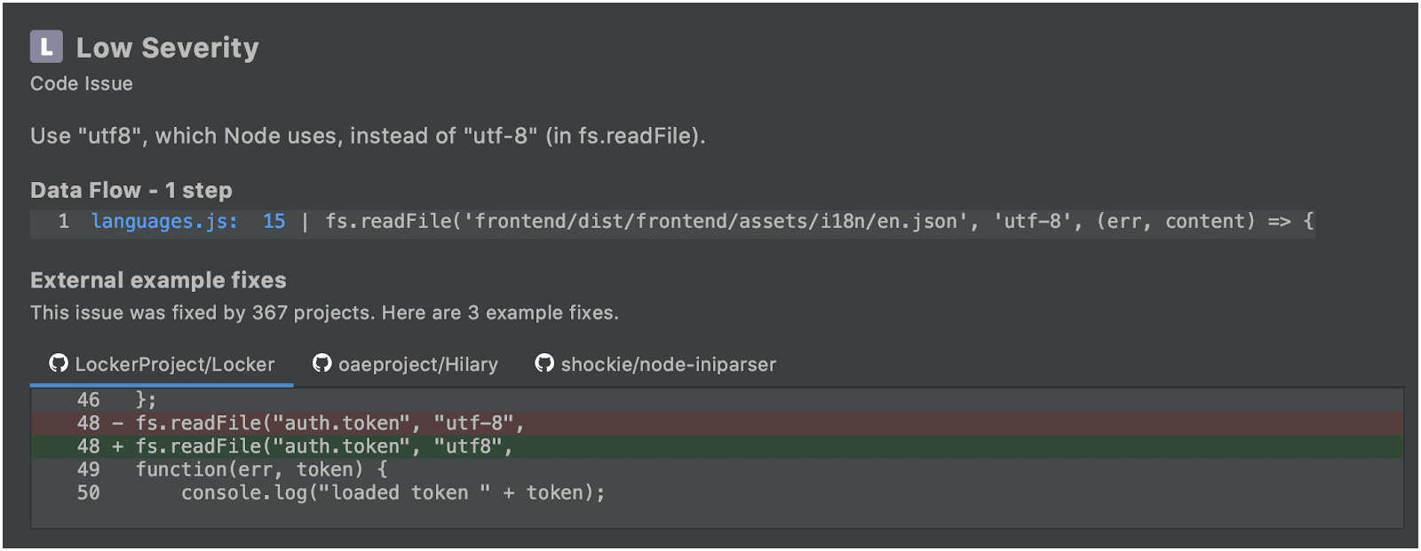Click the External example fixes heading
Screen dimensions: 1421x551
point(158,280)
